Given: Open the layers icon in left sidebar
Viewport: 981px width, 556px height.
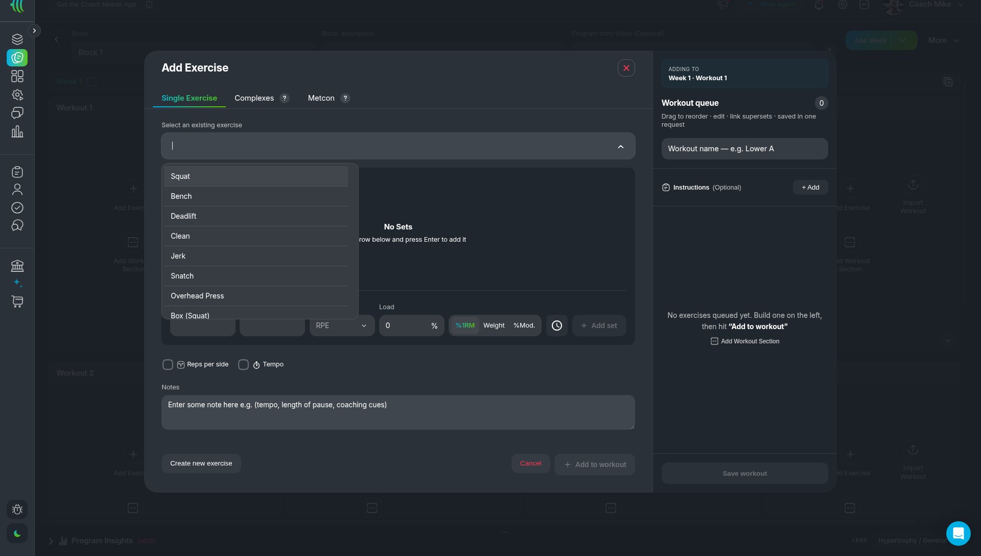Looking at the screenshot, I should pos(17,39).
